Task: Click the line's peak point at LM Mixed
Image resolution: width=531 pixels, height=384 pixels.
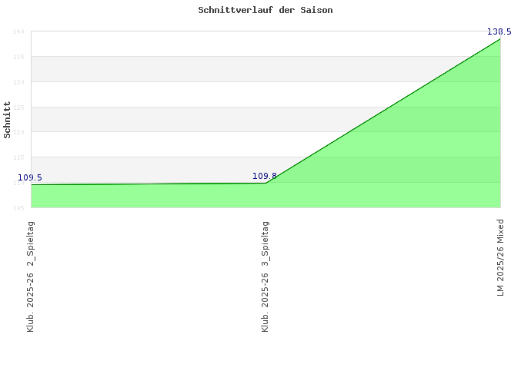Action: [500, 38]
